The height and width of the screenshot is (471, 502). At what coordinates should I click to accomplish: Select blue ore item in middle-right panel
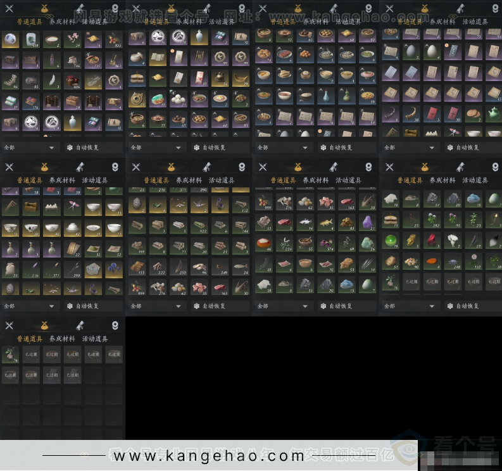point(474,199)
